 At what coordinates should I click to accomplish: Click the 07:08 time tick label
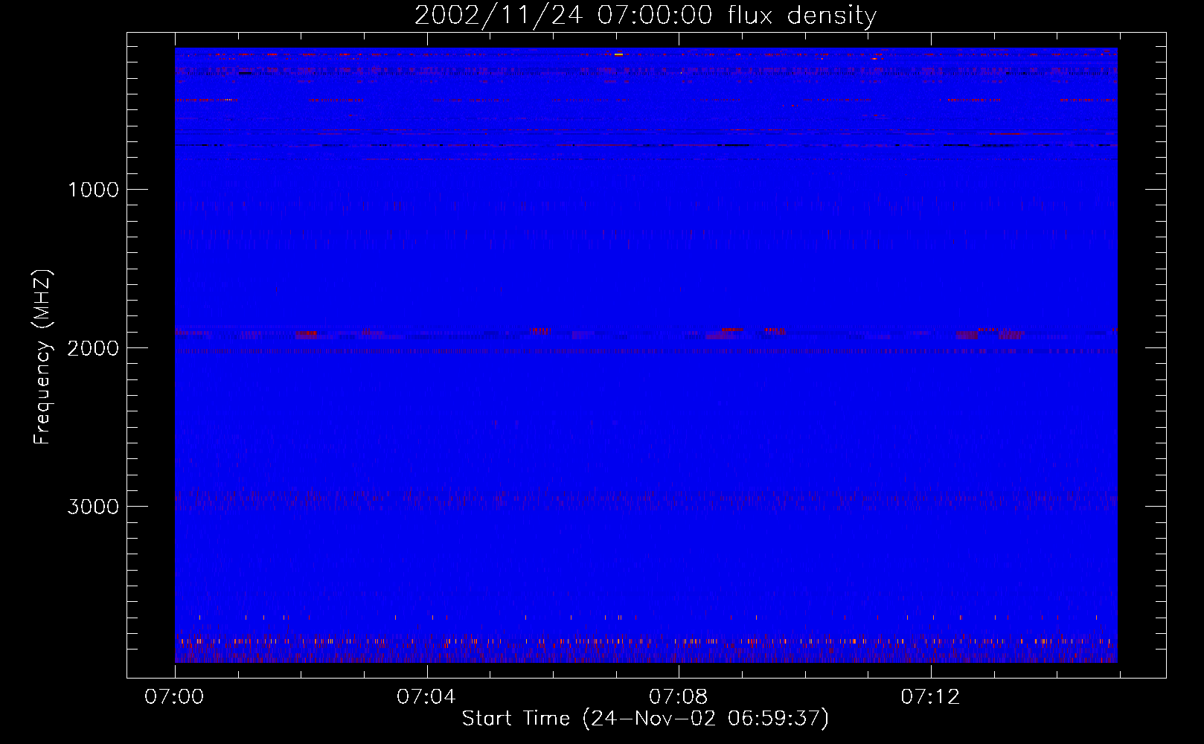pos(678,697)
